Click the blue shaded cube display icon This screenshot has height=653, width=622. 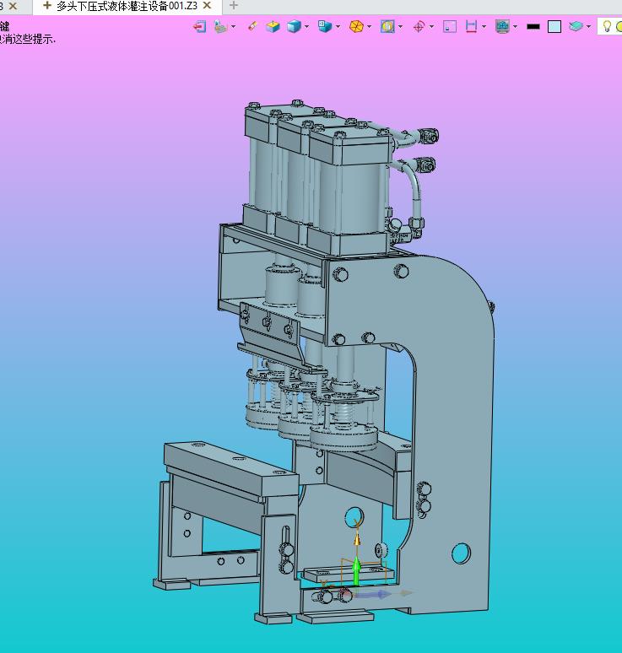(x=294, y=27)
